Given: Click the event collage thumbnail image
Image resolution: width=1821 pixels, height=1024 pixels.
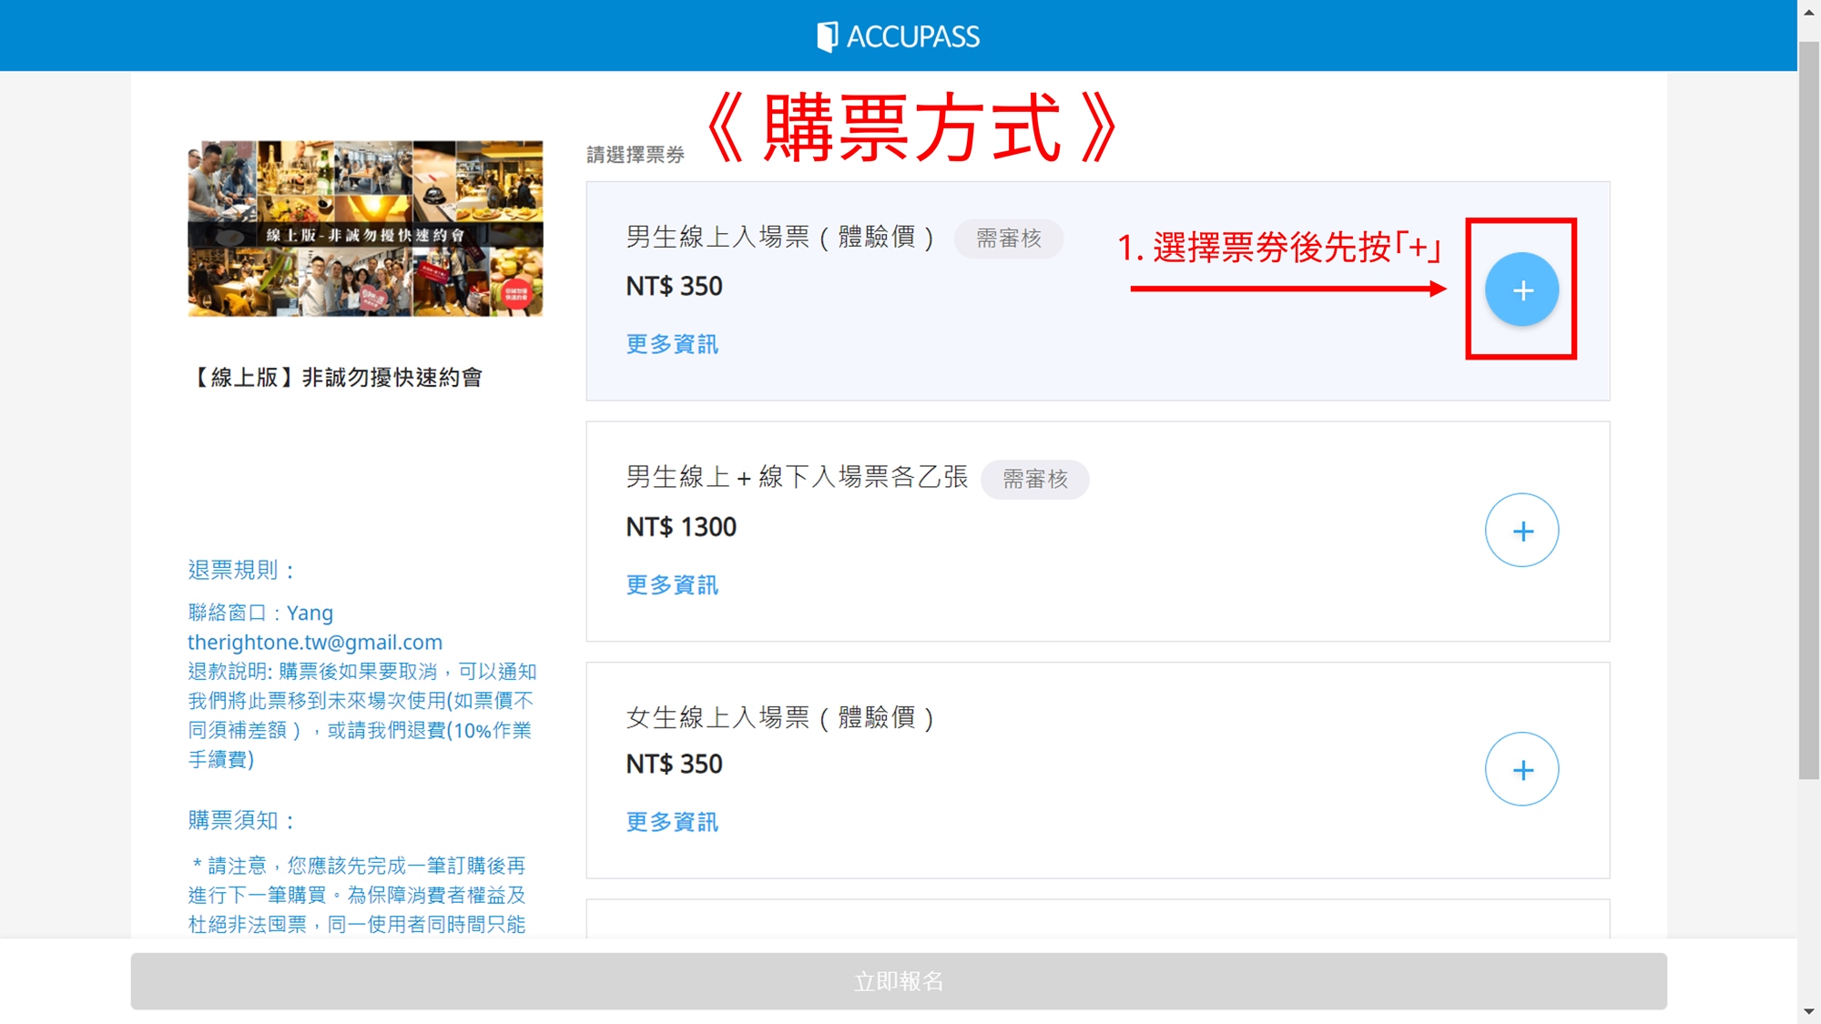Looking at the screenshot, I should click(365, 228).
